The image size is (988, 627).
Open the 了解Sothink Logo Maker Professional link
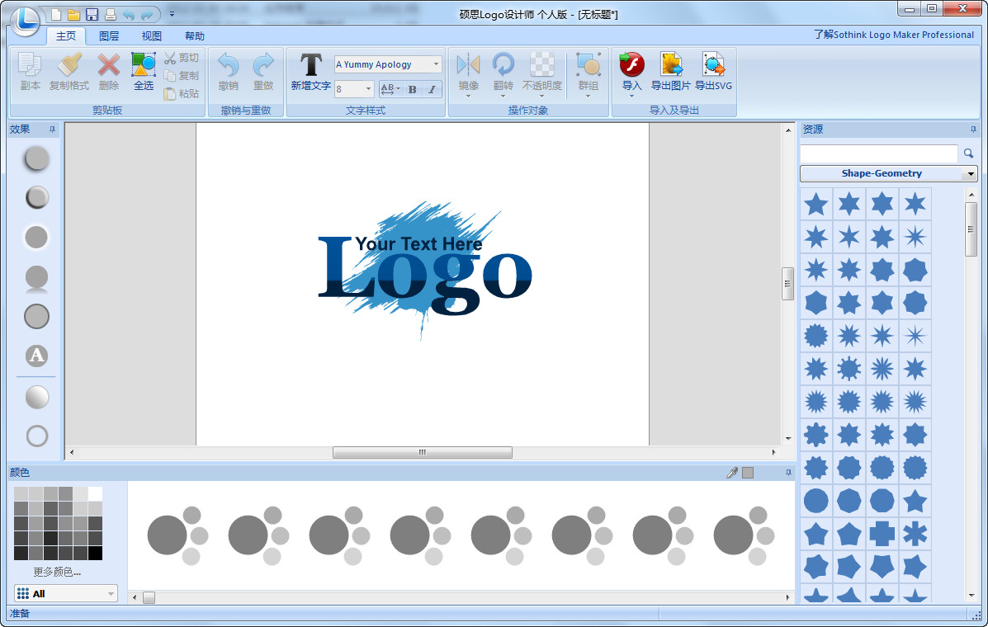893,35
